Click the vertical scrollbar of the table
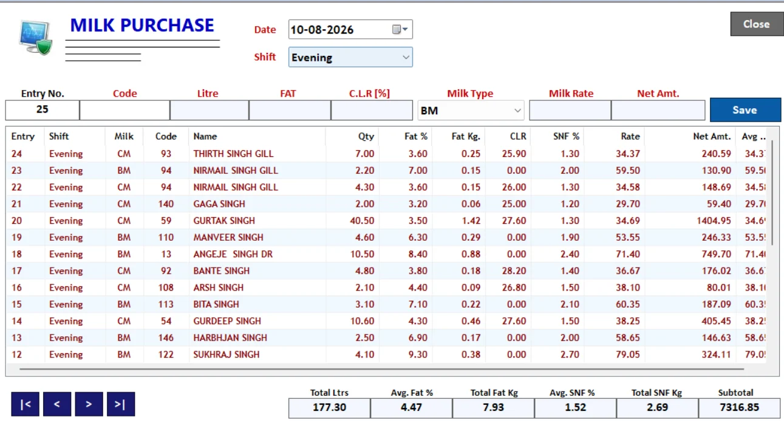The height and width of the screenshot is (425, 784). 772,192
